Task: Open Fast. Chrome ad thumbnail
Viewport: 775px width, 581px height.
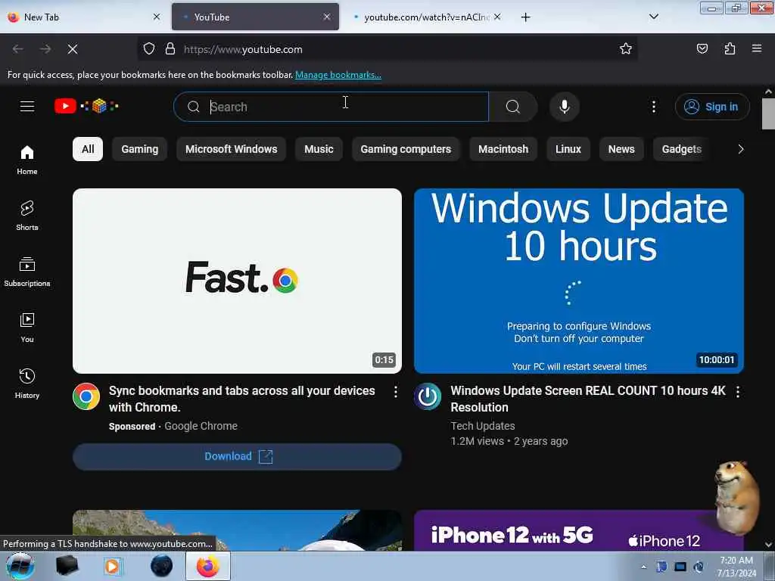Action: [237, 281]
